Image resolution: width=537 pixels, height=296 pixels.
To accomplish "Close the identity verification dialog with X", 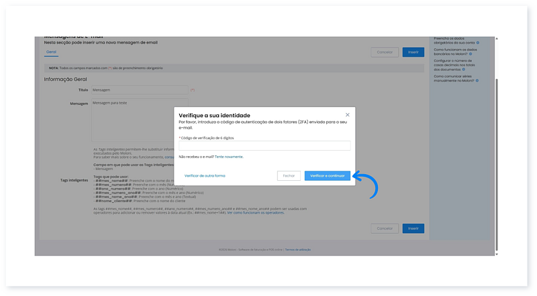I will pos(347,115).
